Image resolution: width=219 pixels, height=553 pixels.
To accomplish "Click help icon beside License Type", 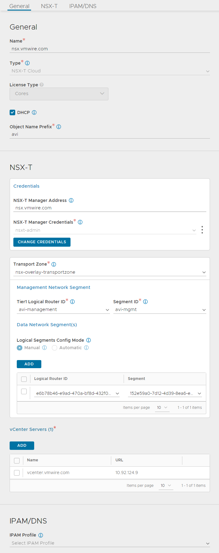I will [x=42, y=85].
